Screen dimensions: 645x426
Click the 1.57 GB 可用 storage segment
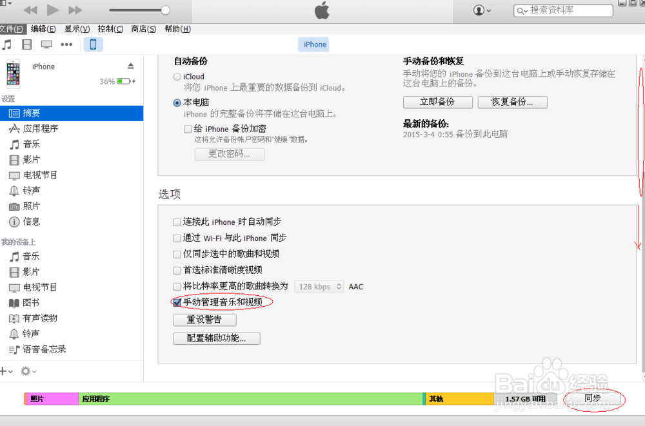(x=525, y=399)
